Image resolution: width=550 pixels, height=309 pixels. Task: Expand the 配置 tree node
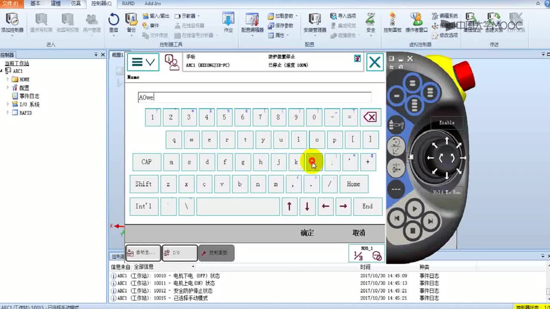(x=8, y=88)
